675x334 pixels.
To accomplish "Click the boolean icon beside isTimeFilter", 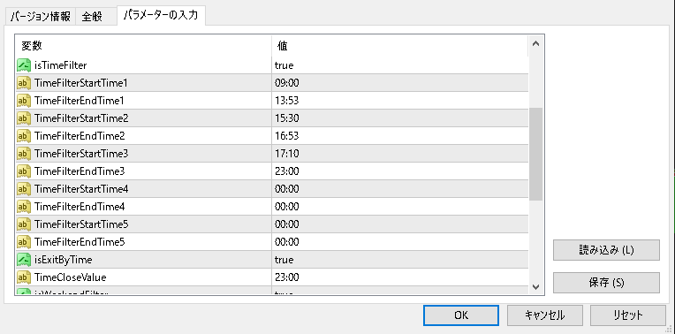I will [24, 65].
